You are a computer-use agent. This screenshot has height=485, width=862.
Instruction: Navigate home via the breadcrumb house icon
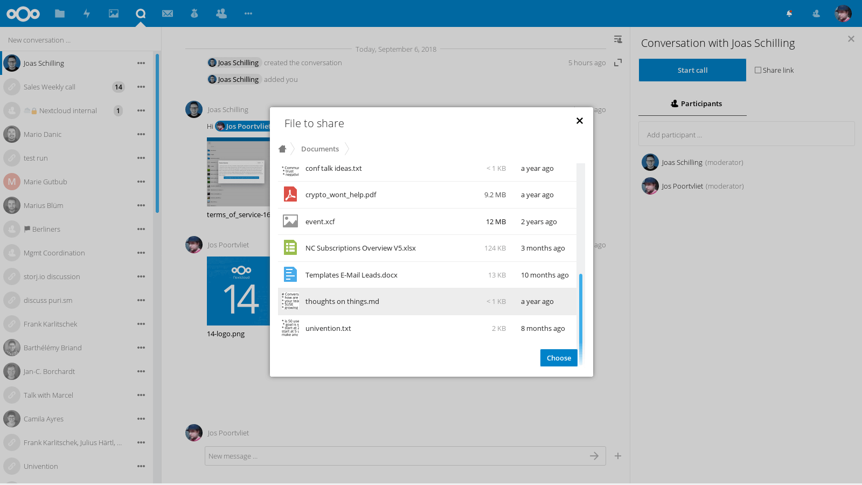pyautogui.click(x=283, y=149)
